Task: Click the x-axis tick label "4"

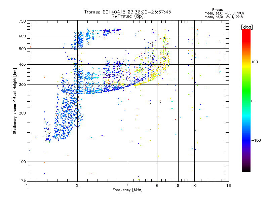Action: tap(128, 186)
